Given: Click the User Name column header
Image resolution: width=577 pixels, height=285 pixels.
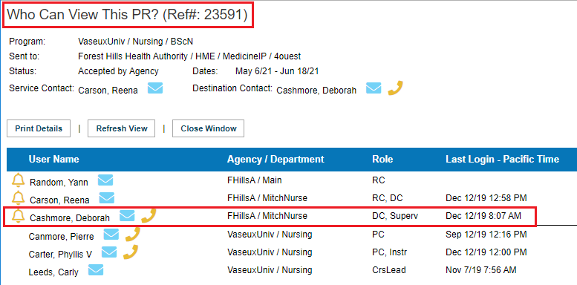Looking at the screenshot, I should pyautogui.click(x=53, y=160).
